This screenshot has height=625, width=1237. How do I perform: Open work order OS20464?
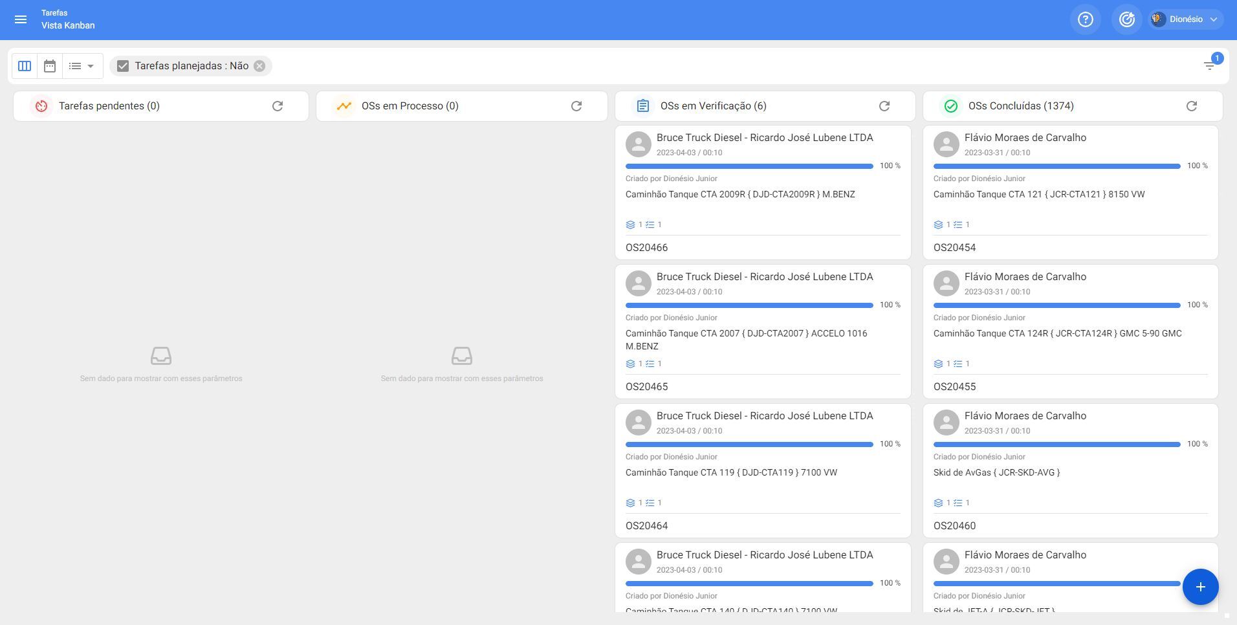coord(646,526)
